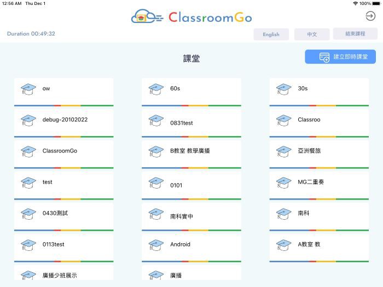Create instant classroom with 建立即時課堂

pos(340,57)
